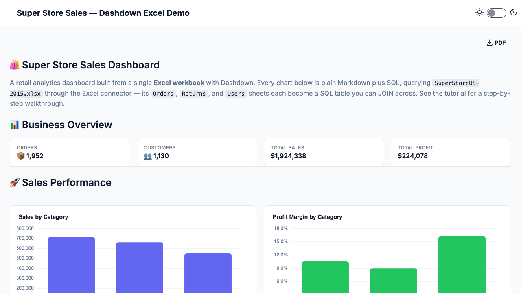The height and width of the screenshot is (293, 521).
Task: Select the Total Sales value $1,924,338
Action: [x=289, y=156]
